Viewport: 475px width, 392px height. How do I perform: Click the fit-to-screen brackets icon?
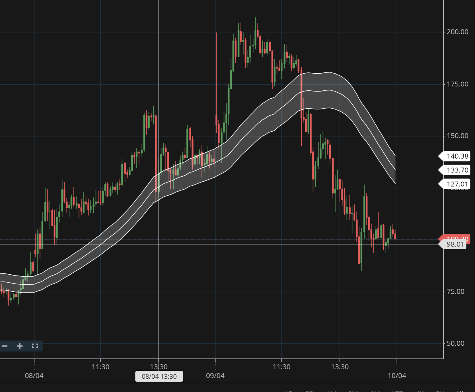(x=35, y=346)
